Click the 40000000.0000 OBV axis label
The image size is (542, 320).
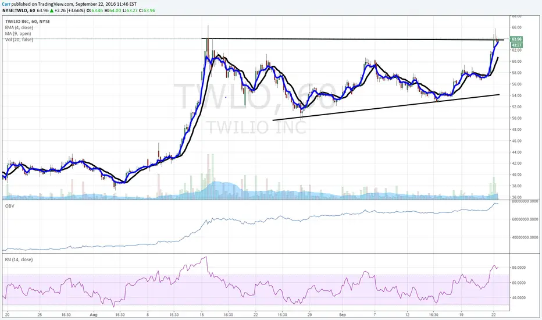[525, 237]
